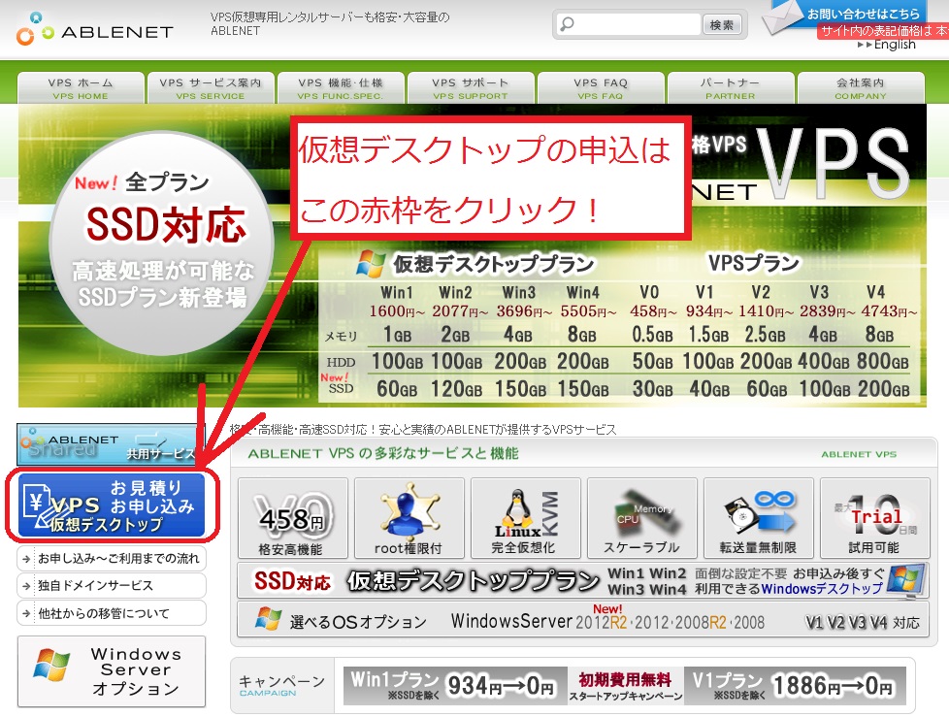Click the SSD対応 仮想デスクトッププラン banner
Screen dimensions: 949x717
(x=583, y=581)
